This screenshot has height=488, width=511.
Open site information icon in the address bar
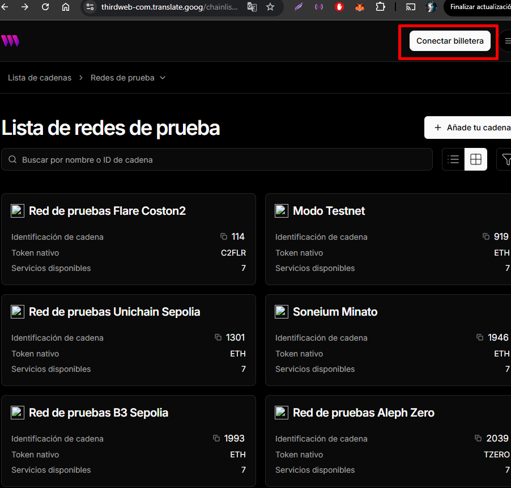pyautogui.click(x=90, y=7)
